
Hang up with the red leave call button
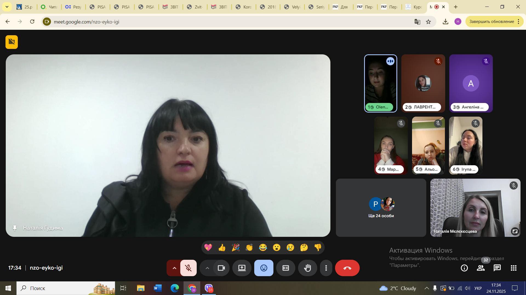(347, 268)
